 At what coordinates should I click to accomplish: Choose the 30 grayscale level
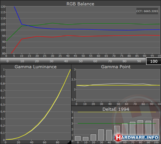pos(51,61)
